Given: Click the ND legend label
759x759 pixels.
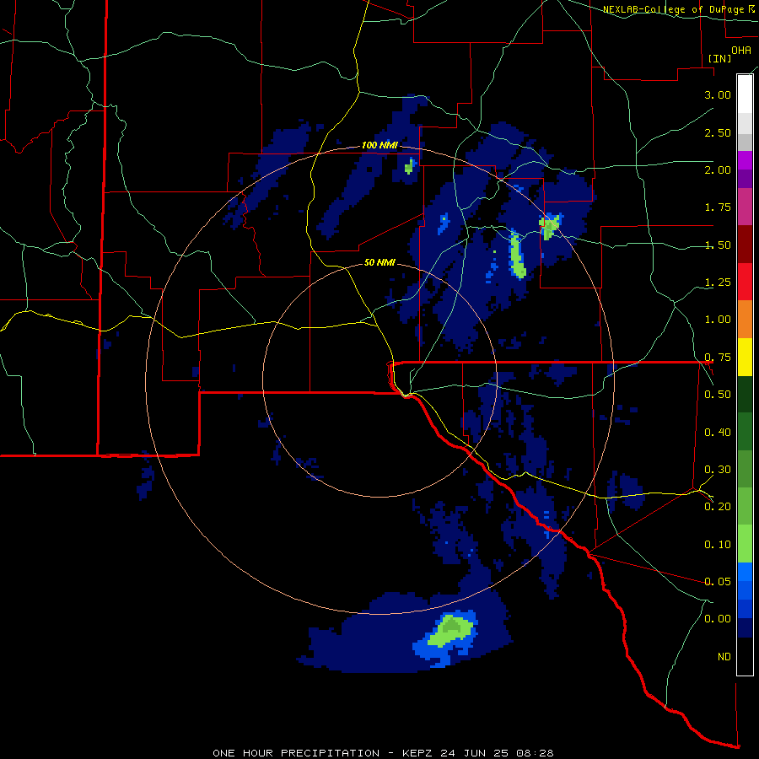Looking at the screenshot, I should click(724, 657).
